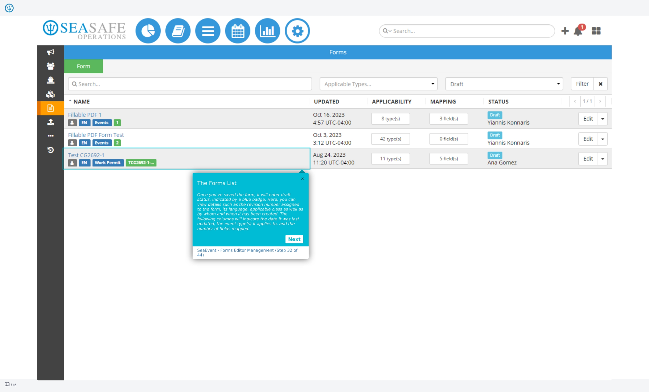The image size is (649, 392).
Task: Open the vessel sidebar icon
Action: (x=50, y=80)
